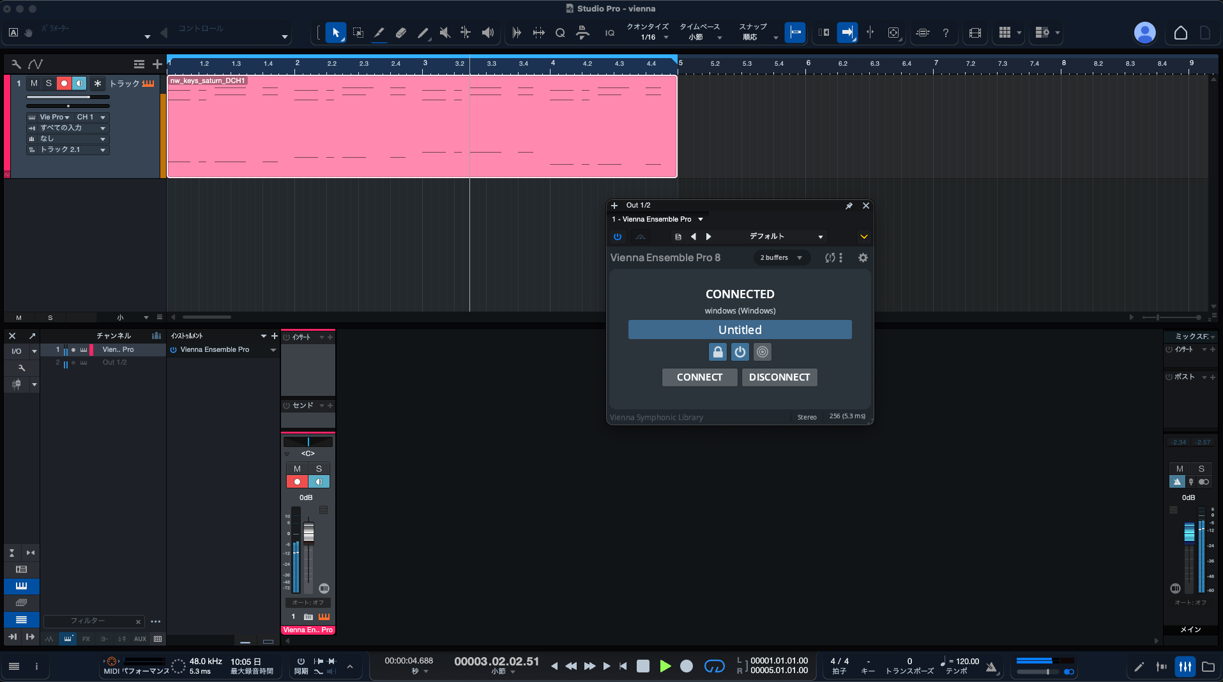Click the CONNECT button
The height and width of the screenshot is (682, 1223).
click(x=699, y=377)
